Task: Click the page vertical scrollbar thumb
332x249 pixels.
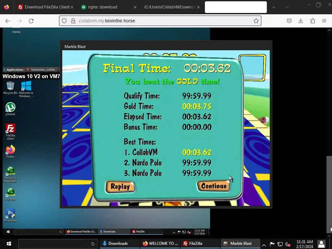Action: click(329, 194)
